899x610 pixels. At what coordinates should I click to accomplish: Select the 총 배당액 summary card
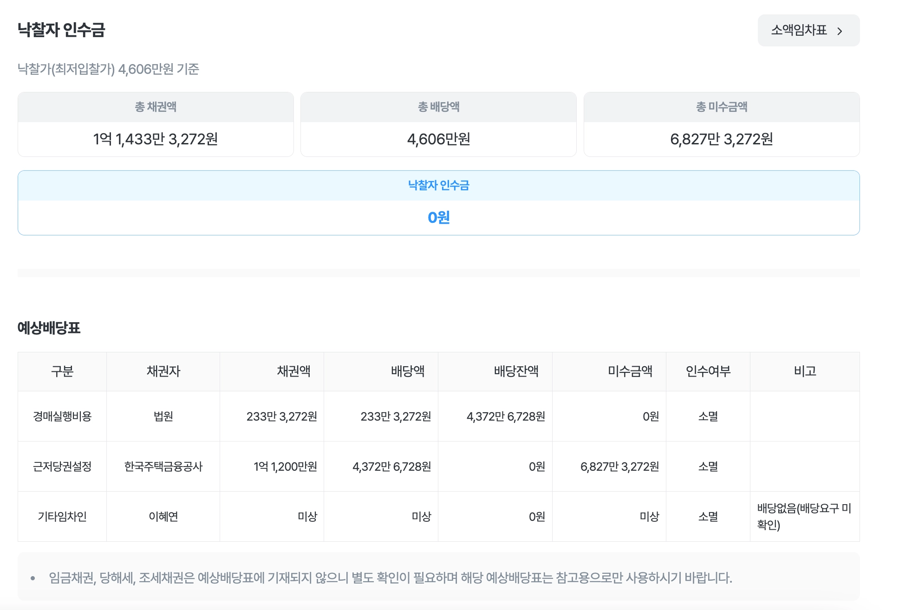438,124
